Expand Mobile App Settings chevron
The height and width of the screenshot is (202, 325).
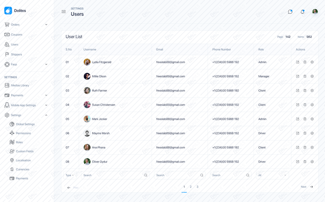click(x=46, y=105)
